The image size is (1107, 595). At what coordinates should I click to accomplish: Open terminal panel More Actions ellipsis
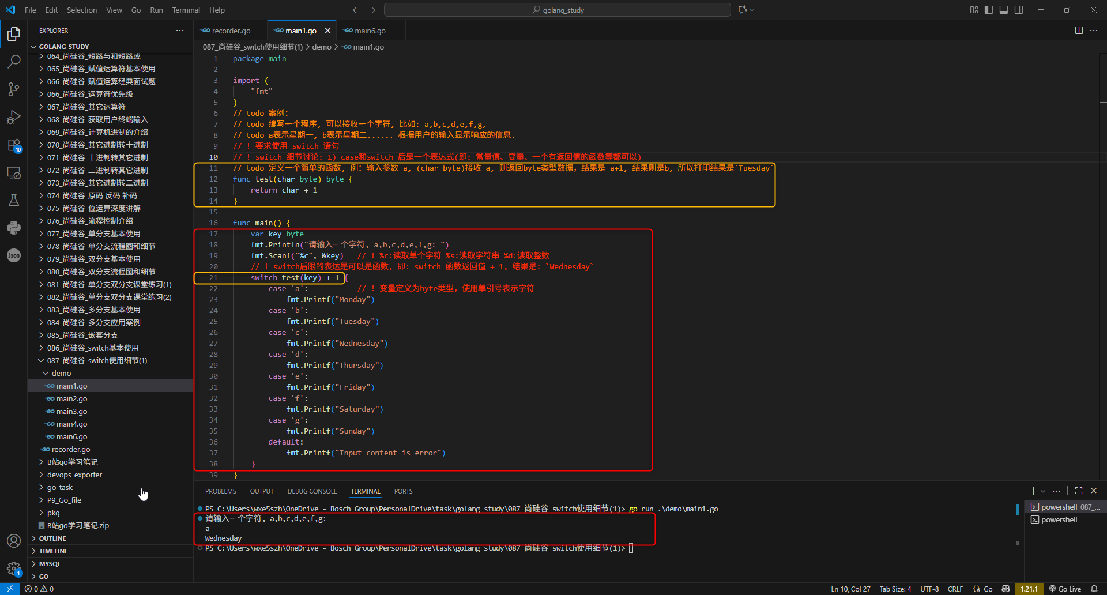1056,491
